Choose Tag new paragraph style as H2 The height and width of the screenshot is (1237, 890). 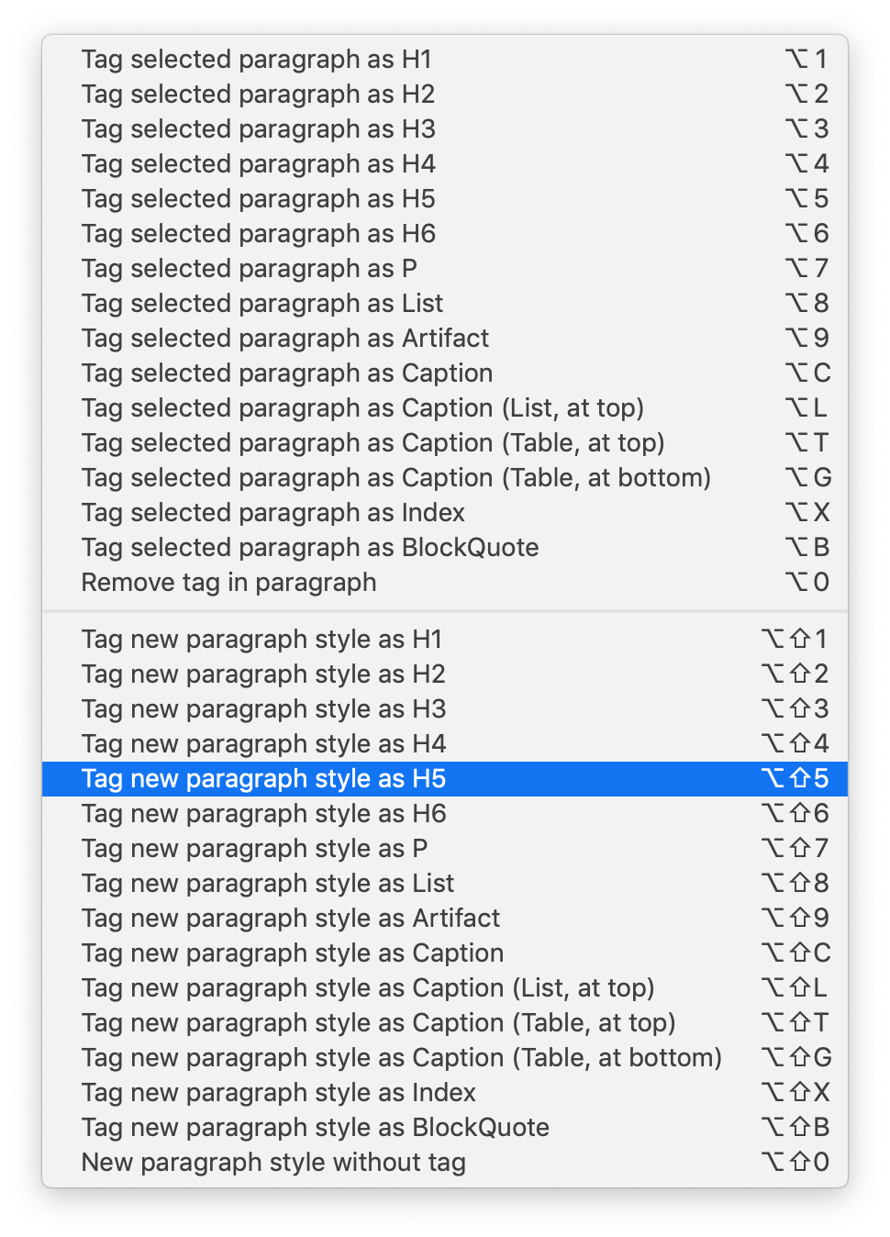tap(445, 674)
